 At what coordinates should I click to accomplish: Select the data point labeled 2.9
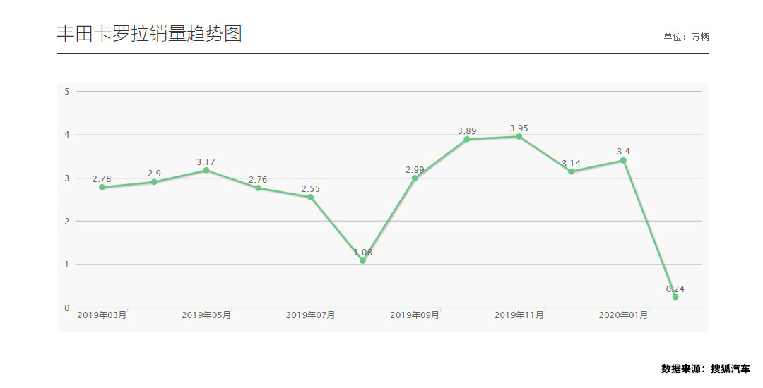coord(154,182)
